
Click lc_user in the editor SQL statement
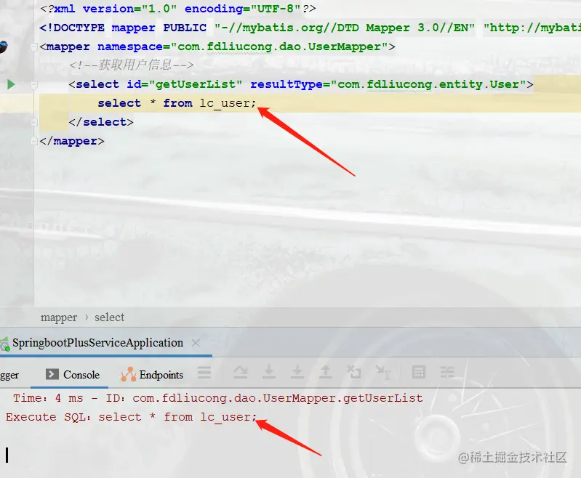(x=225, y=103)
